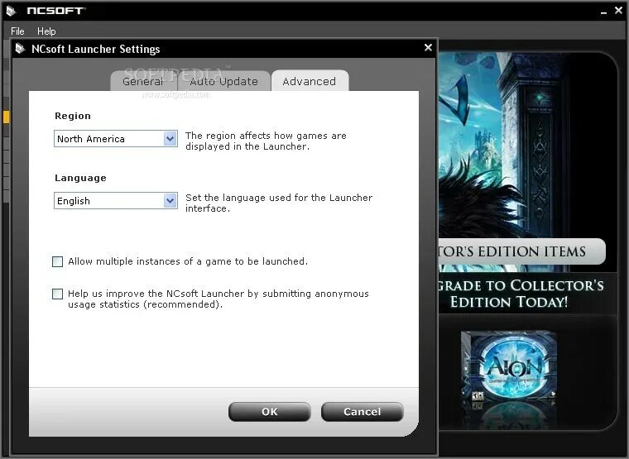Open the File menu

pos(17,31)
